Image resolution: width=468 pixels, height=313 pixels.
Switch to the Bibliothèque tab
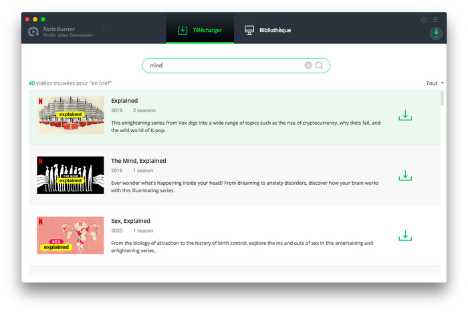point(267,30)
